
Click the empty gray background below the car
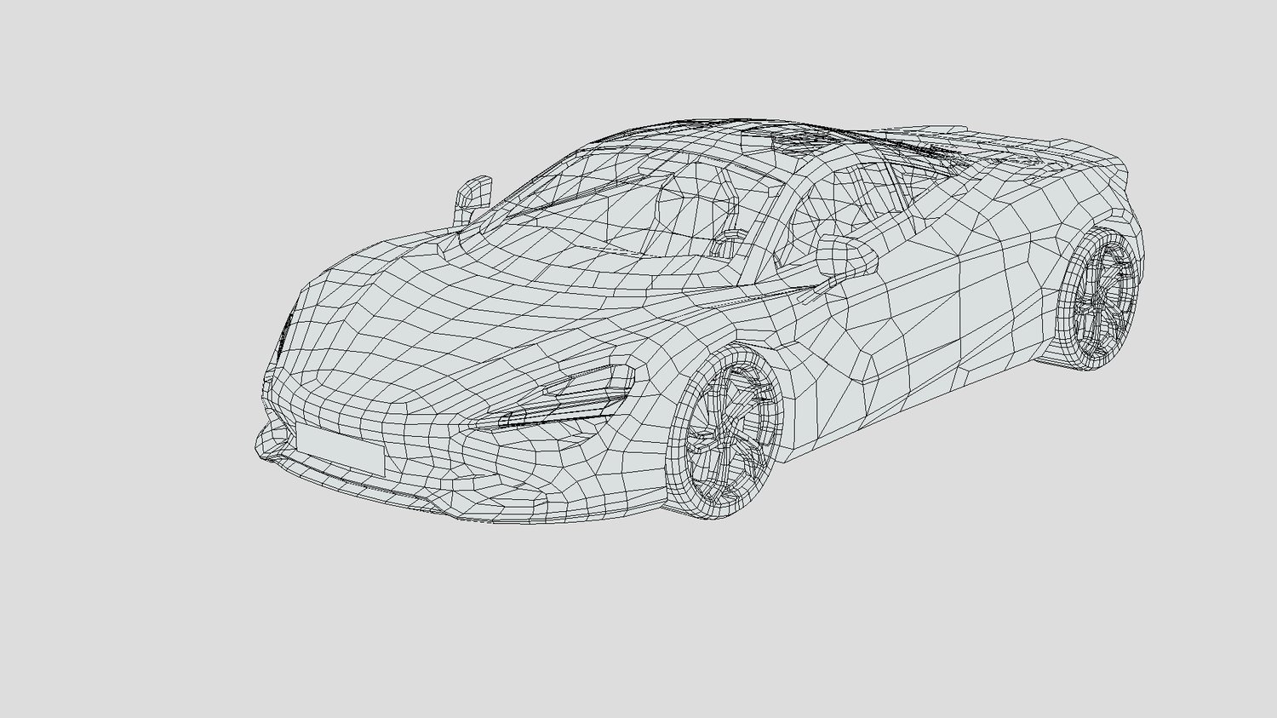tap(638, 622)
